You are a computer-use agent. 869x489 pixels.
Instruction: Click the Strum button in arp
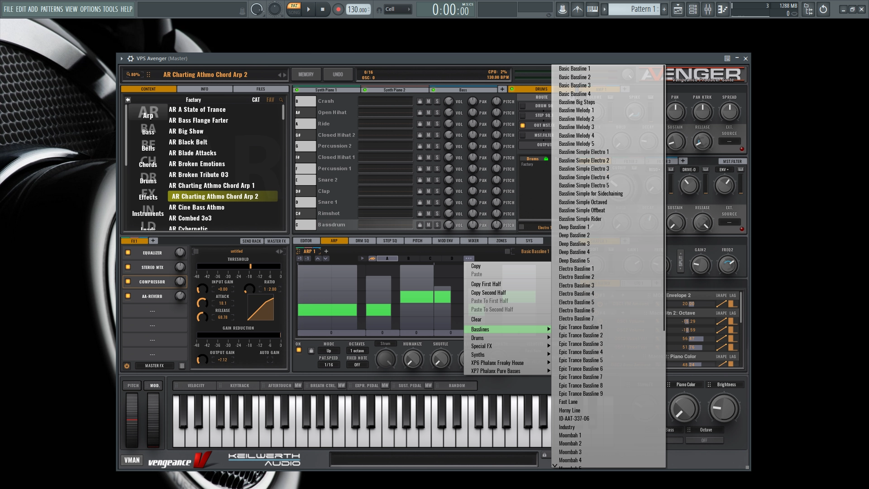click(385, 344)
